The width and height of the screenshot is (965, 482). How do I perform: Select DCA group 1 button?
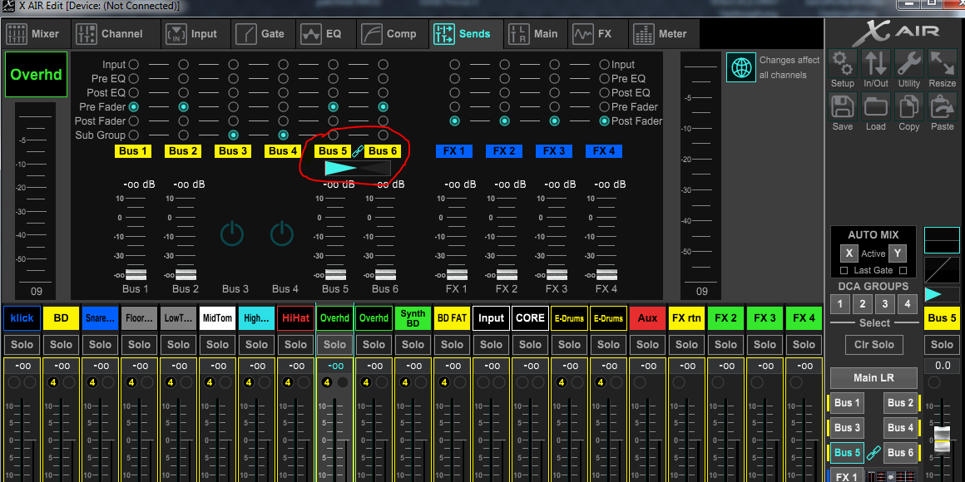point(840,303)
